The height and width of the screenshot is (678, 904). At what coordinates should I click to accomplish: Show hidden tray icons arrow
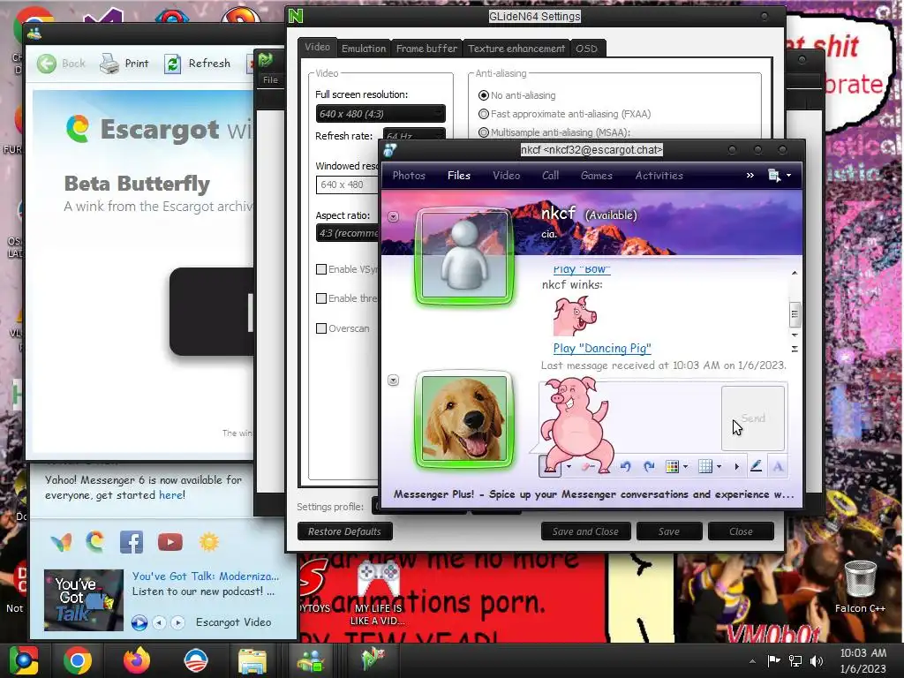coord(752,661)
